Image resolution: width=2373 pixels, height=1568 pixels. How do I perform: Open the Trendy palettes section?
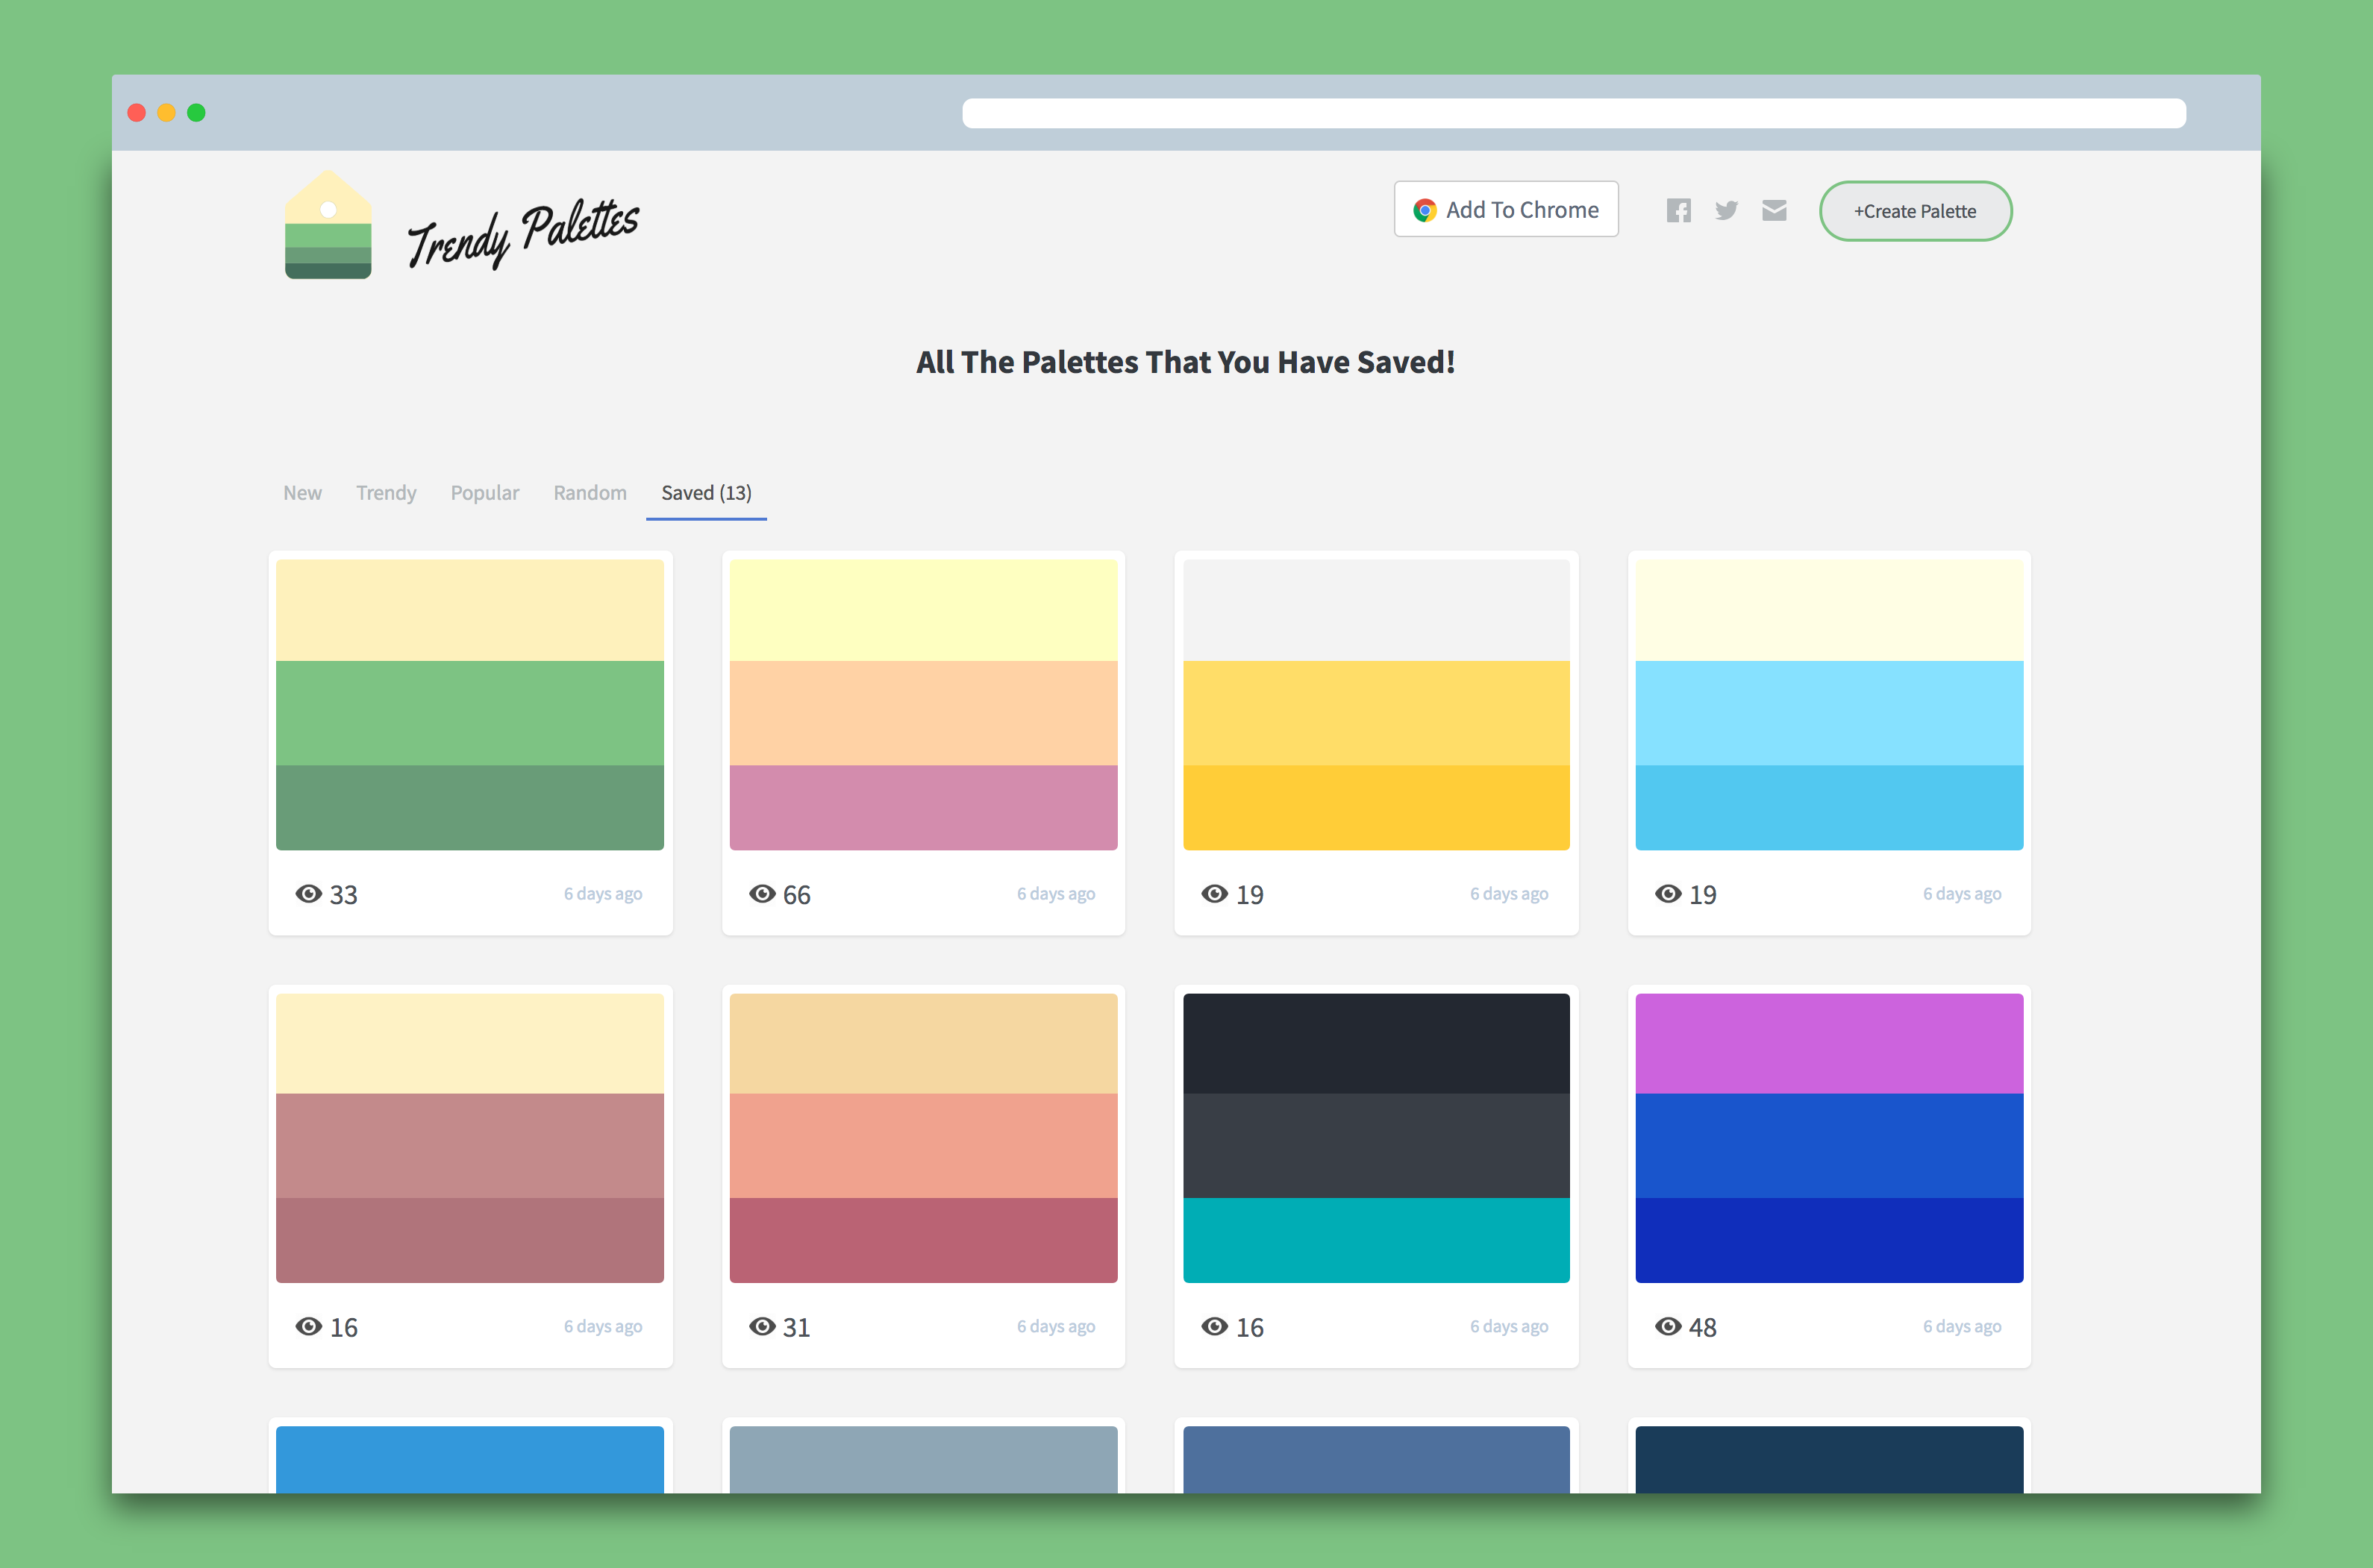click(387, 492)
